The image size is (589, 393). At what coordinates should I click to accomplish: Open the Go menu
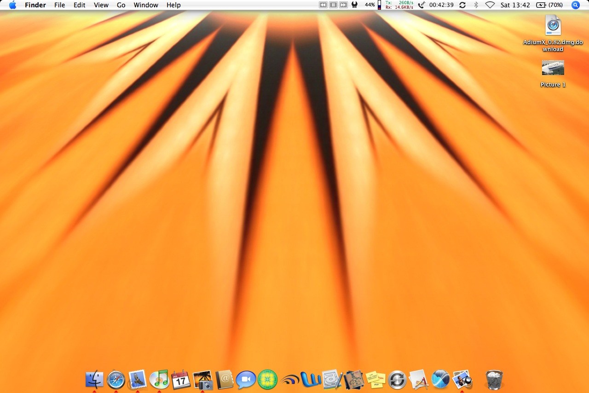(121, 5)
